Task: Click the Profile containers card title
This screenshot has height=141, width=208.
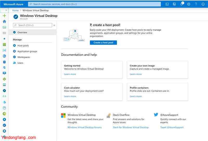Action: (139, 88)
